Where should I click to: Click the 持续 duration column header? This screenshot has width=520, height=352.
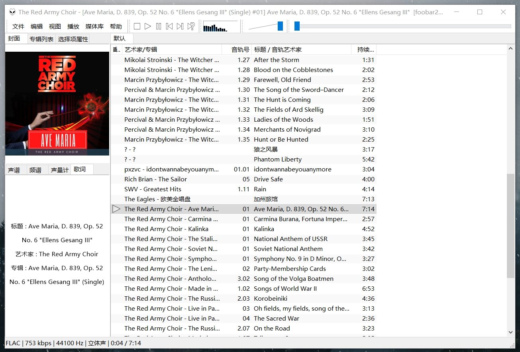[x=364, y=50]
